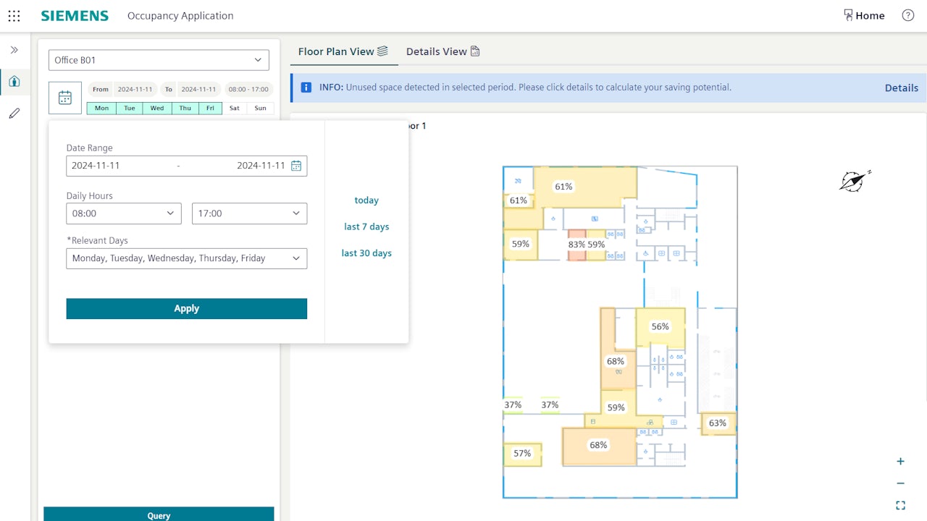Switch to the Details View tab
This screenshot has height=521, width=927.
[442, 51]
